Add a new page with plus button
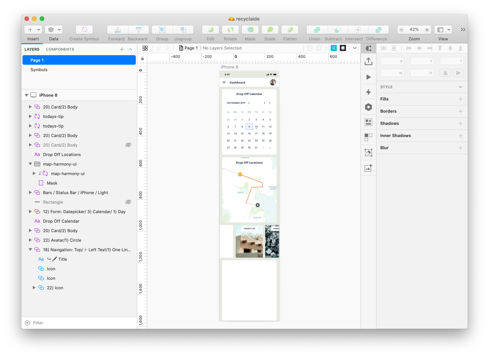The width and height of the screenshot is (489, 357). click(122, 49)
